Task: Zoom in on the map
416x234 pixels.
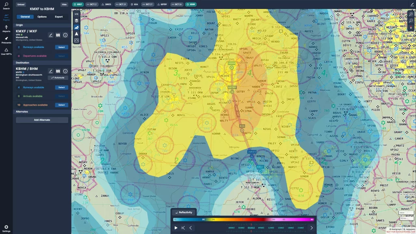Action: coord(411,14)
